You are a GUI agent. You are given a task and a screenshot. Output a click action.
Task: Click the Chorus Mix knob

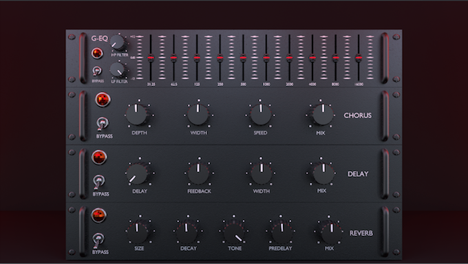pyautogui.click(x=323, y=114)
